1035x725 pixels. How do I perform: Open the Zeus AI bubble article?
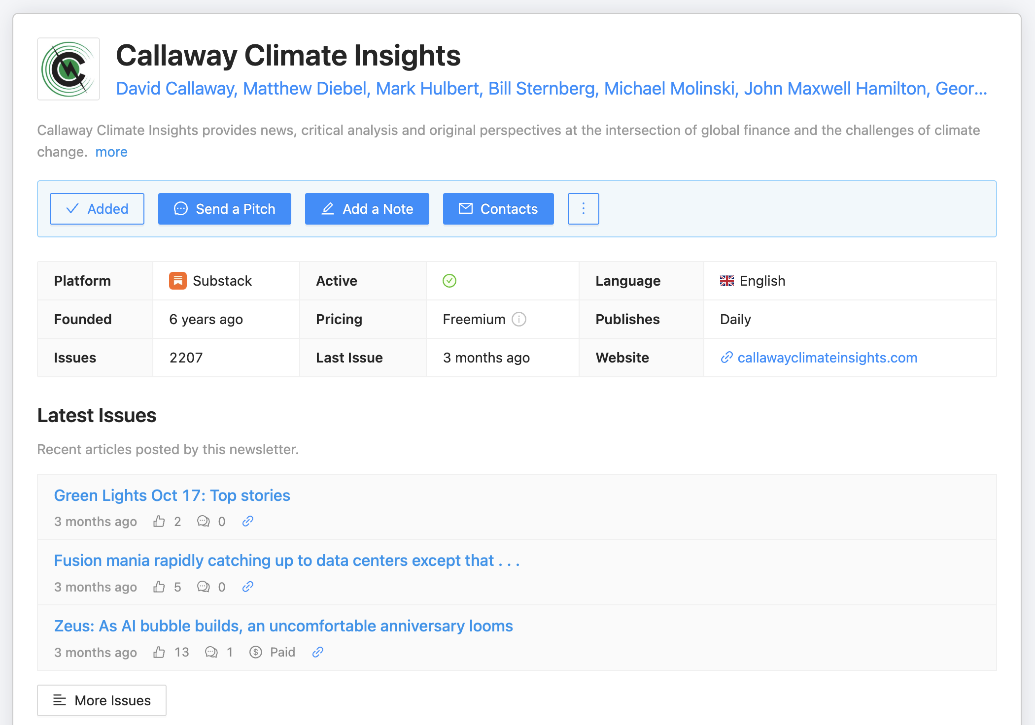click(283, 626)
